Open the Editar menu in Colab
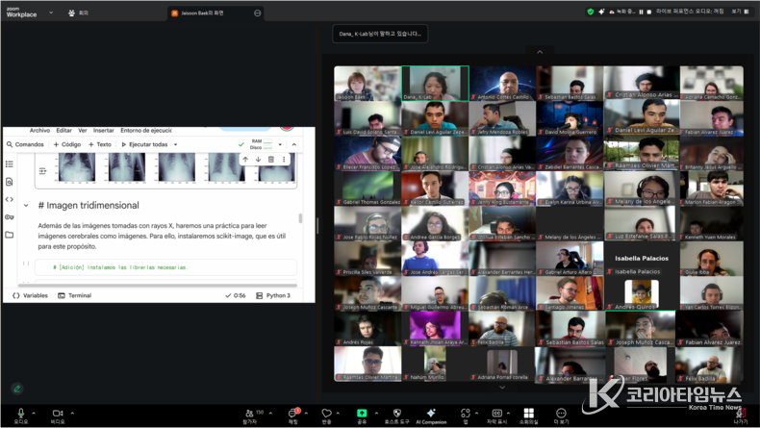760x428 pixels. pos(63,131)
